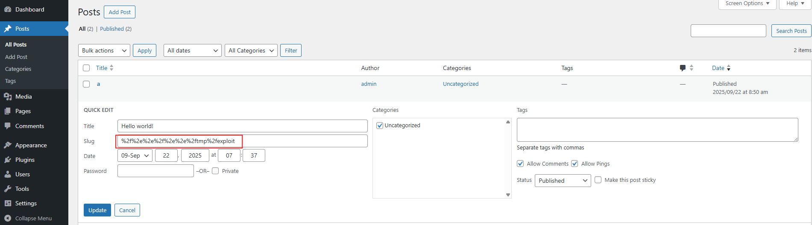Click the year field showing 2025

[x=195, y=155]
